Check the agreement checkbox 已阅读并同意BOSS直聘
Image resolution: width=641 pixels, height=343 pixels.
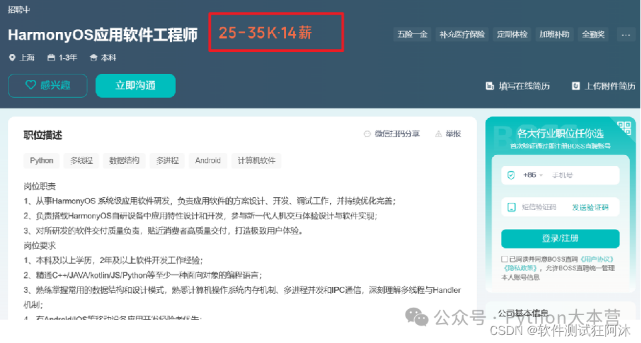pos(504,259)
